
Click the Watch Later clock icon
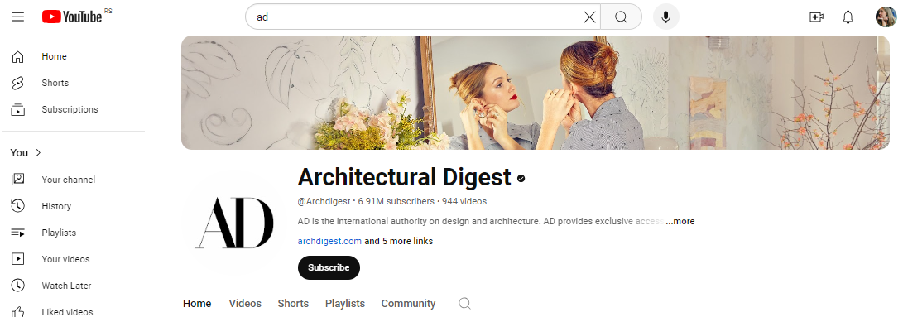pyautogui.click(x=18, y=286)
